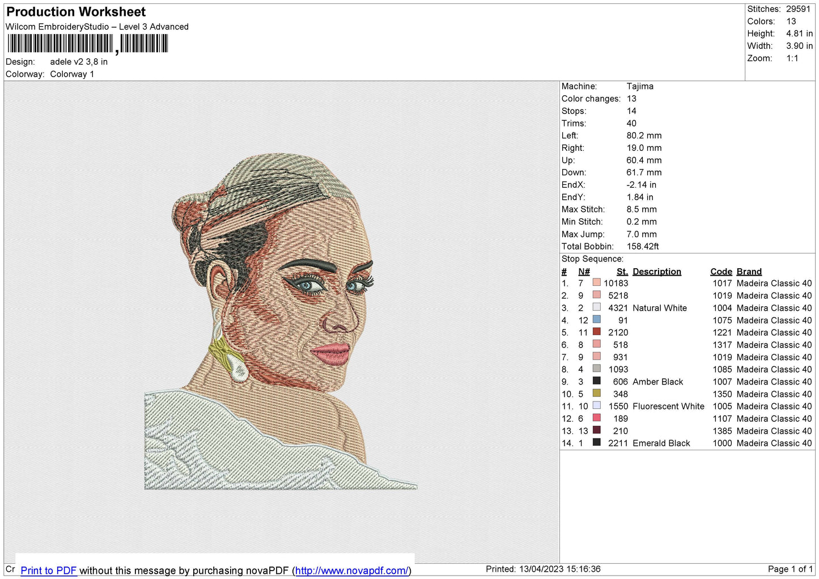Click the embroidery design preview image
The width and height of the screenshot is (819, 579).
point(281,322)
